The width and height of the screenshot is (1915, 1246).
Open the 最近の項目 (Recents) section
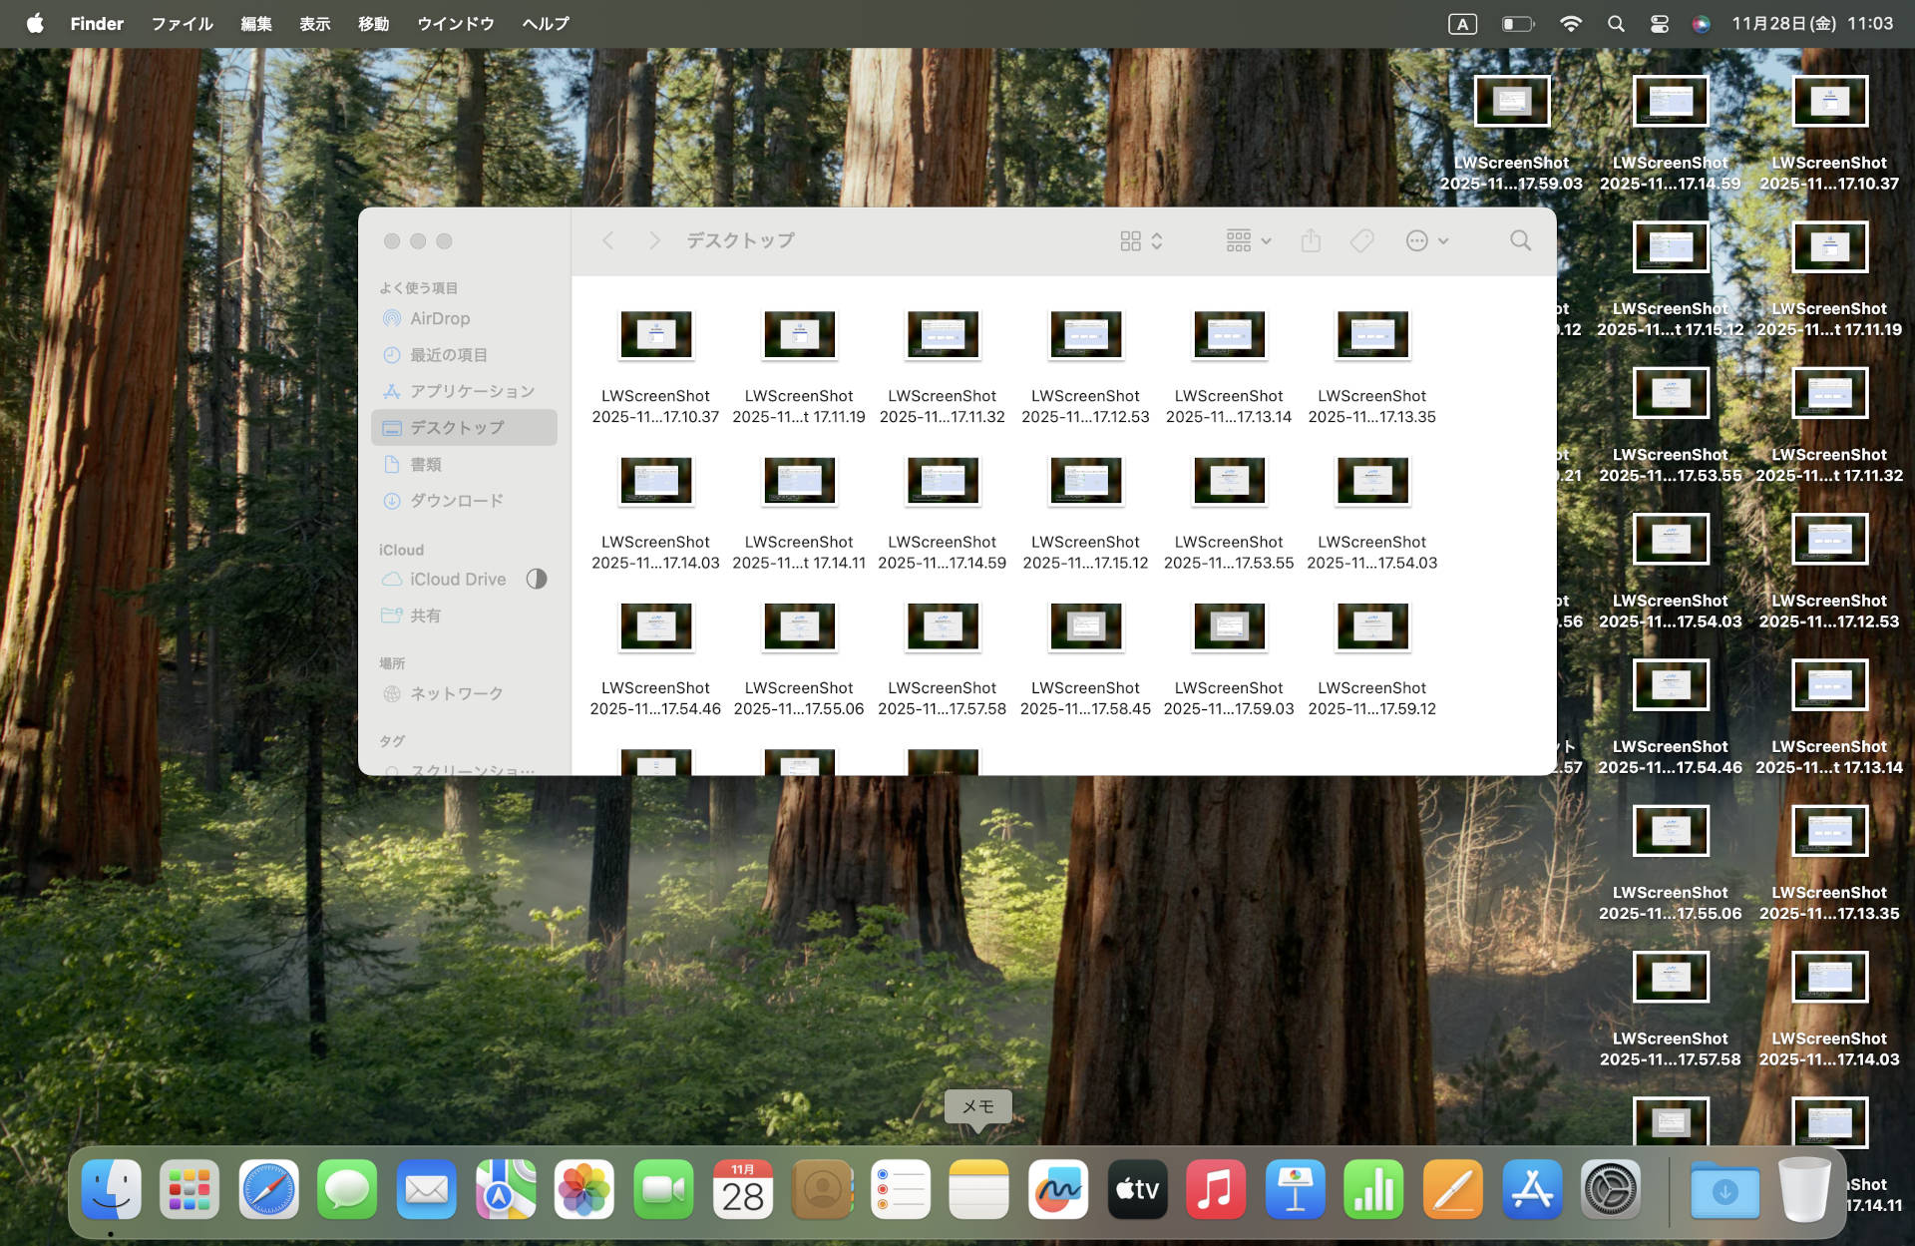point(447,354)
